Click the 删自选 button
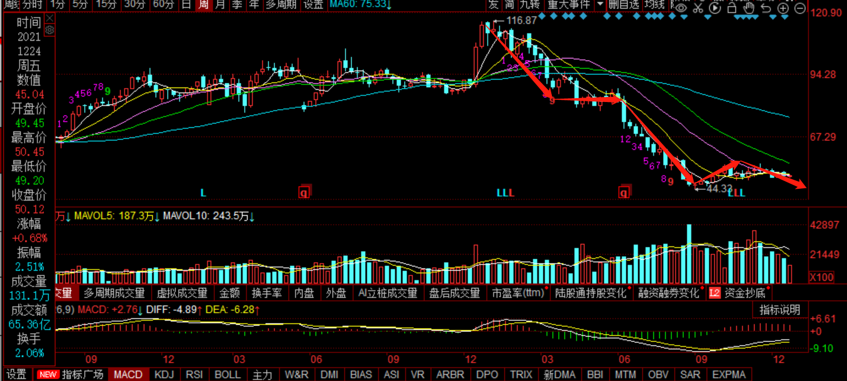The image size is (847, 381). 624,5
